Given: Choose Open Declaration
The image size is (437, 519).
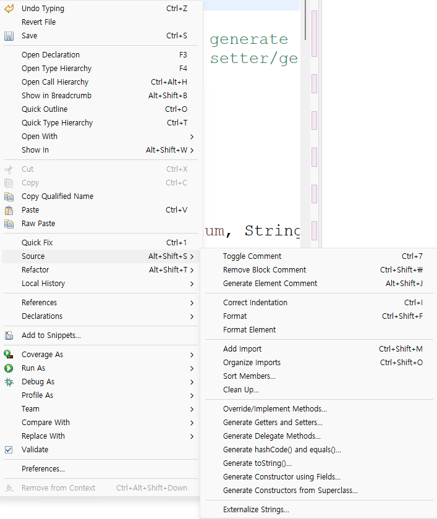Looking at the screenshot, I should point(101,54).
